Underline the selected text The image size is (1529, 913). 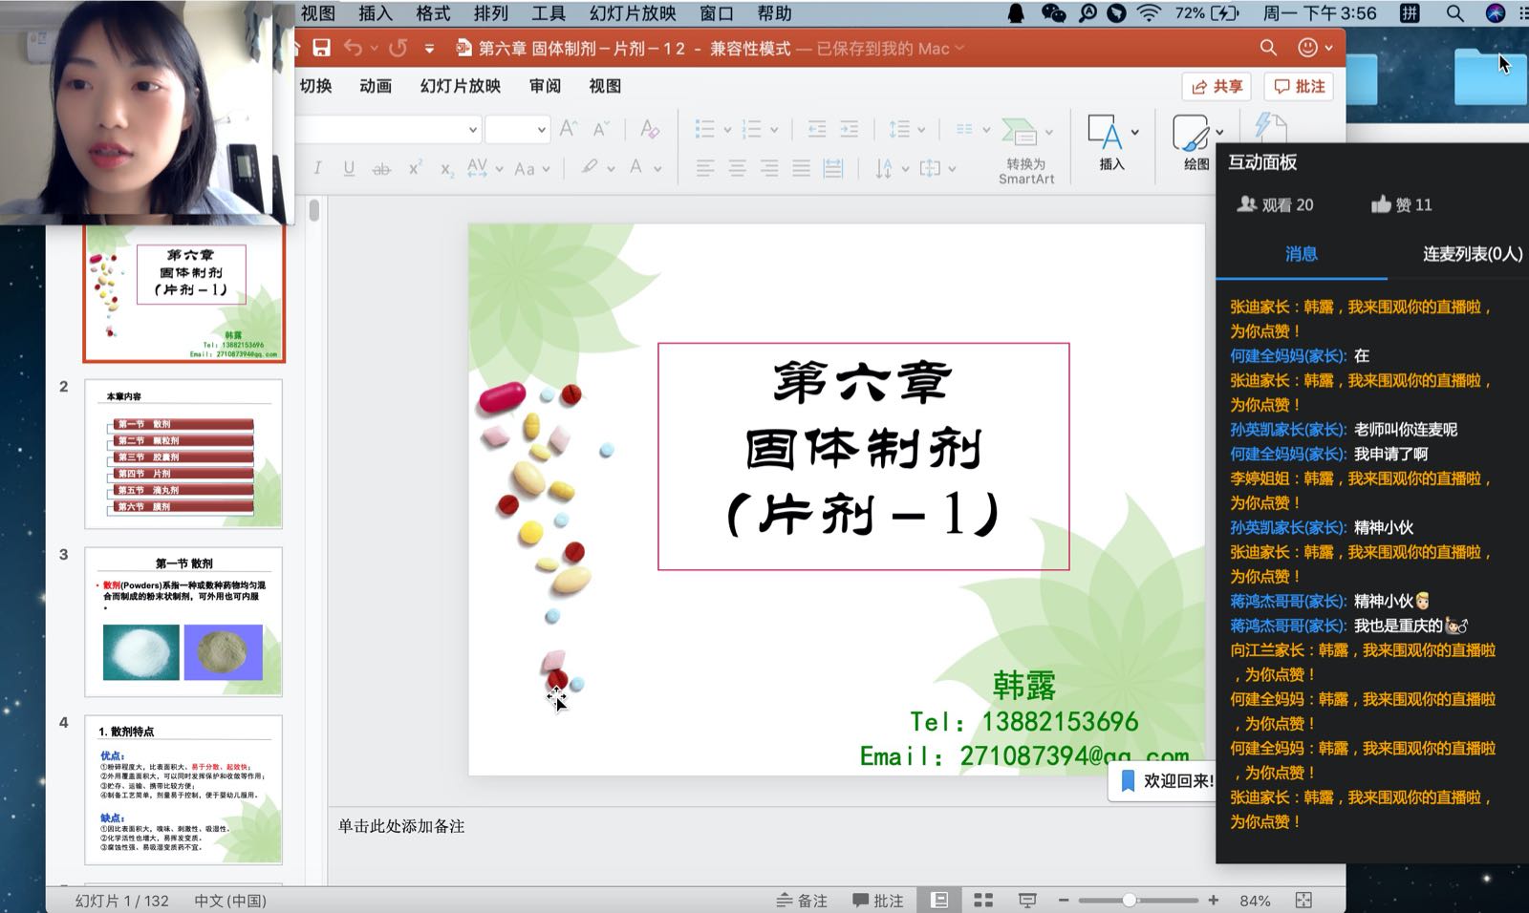(x=350, y=168)
